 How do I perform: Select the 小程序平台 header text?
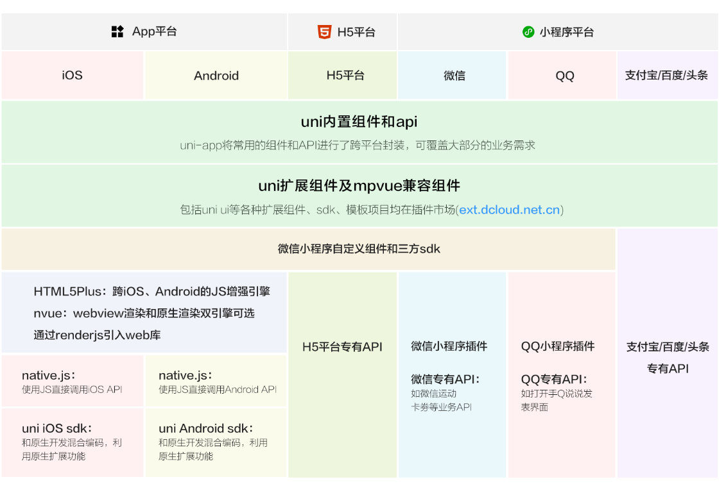567,32
